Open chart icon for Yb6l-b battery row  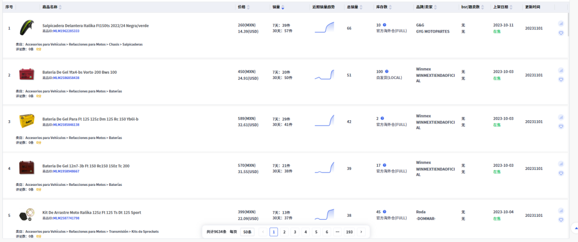(x=561, y=117)
